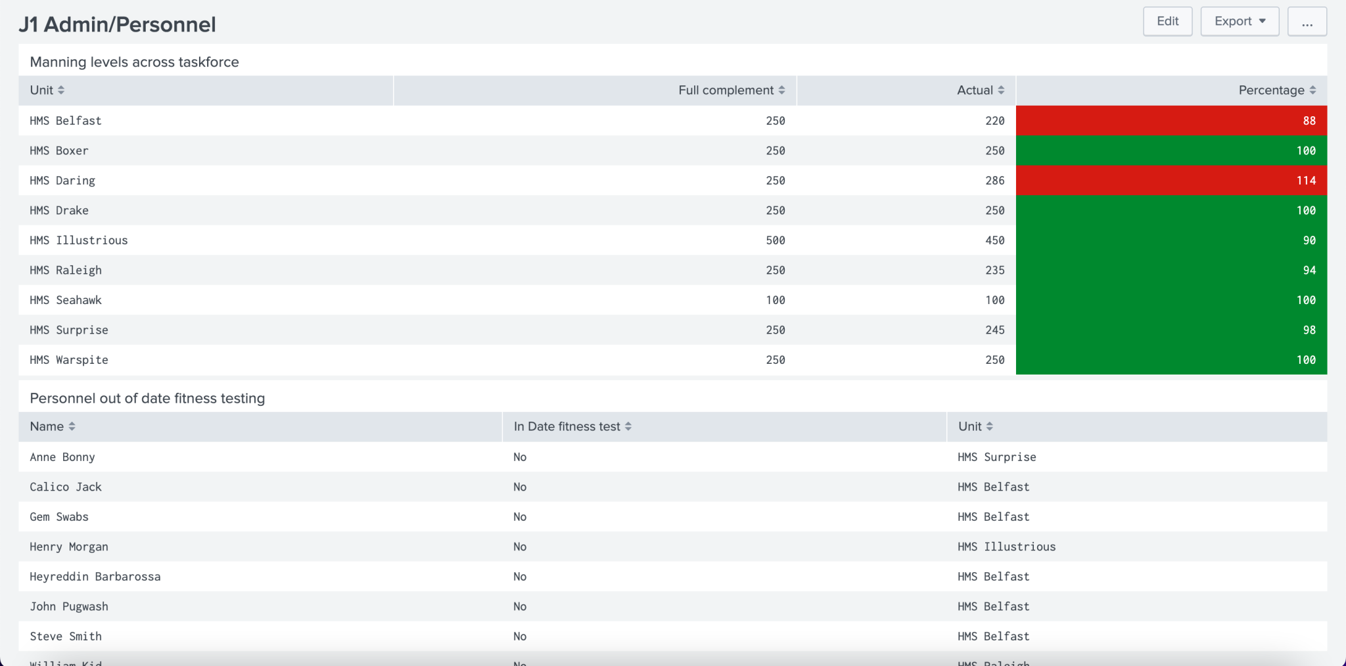Image resolution: width=1346 pixels, height=666 pixels.
Task: Sort by Full complement values
Action: pos(781,90)
